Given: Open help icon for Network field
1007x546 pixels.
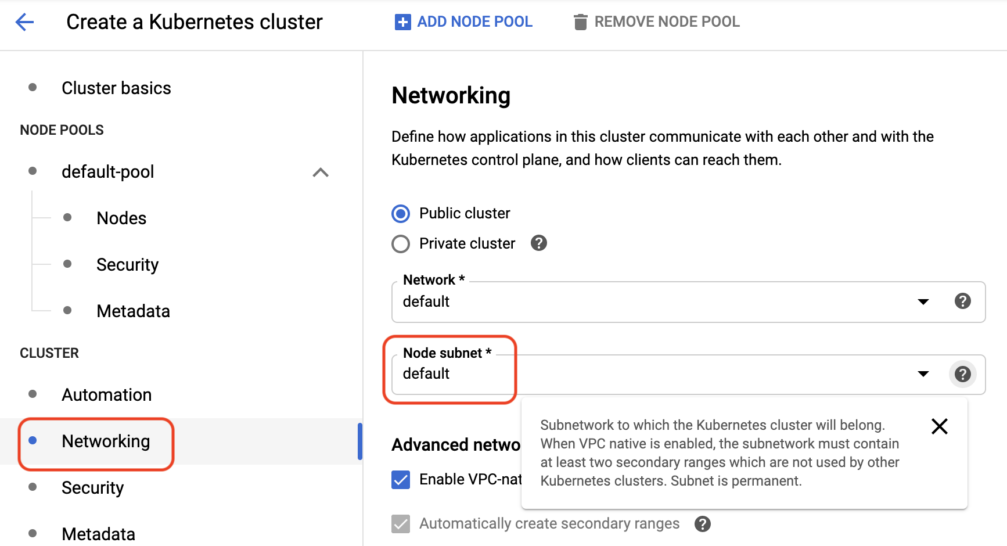Looking at the screenshot, I should click(963, 301).
